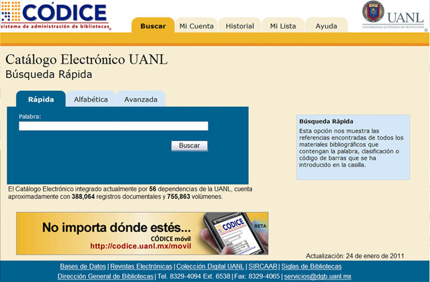Switch to Alfabética search tab
The image size is (430, 282).
[x=91, y=100]
